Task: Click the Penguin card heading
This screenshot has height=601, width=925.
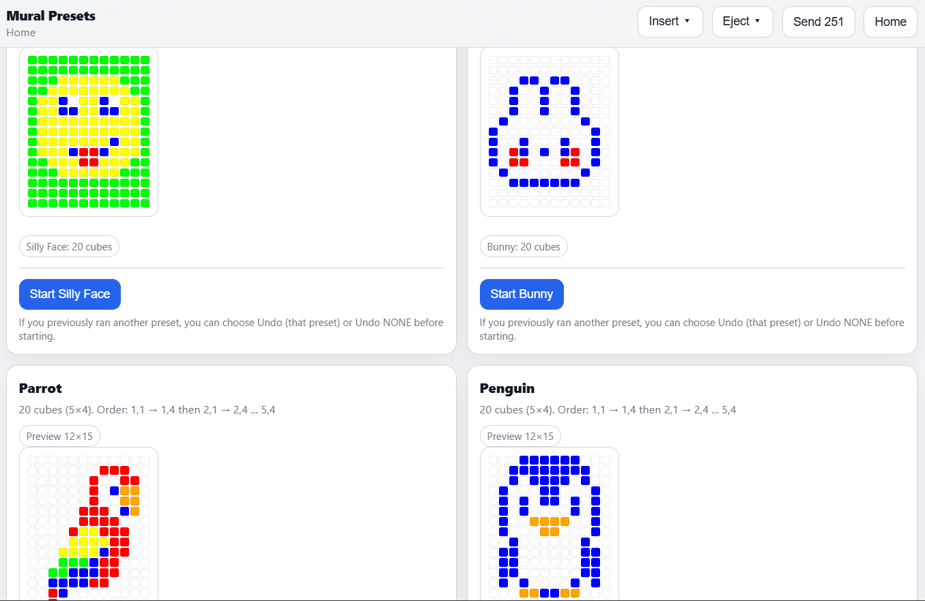Action: pos(507,388)
